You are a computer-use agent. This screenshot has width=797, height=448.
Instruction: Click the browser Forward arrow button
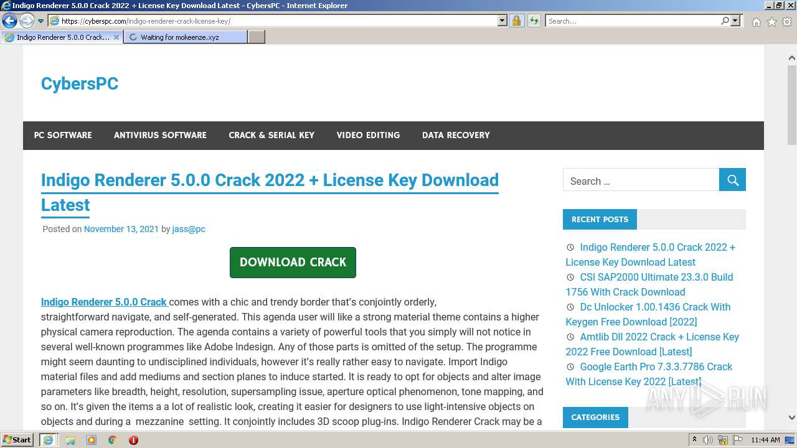pyautogui.click(x=27, y=21)
